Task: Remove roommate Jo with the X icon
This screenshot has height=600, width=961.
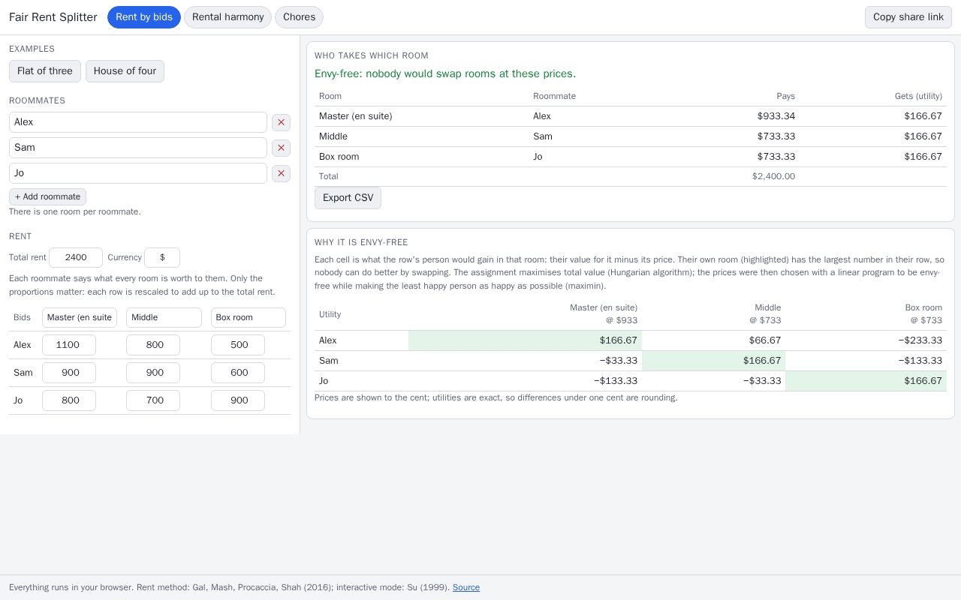Action: tap(281, 173)
